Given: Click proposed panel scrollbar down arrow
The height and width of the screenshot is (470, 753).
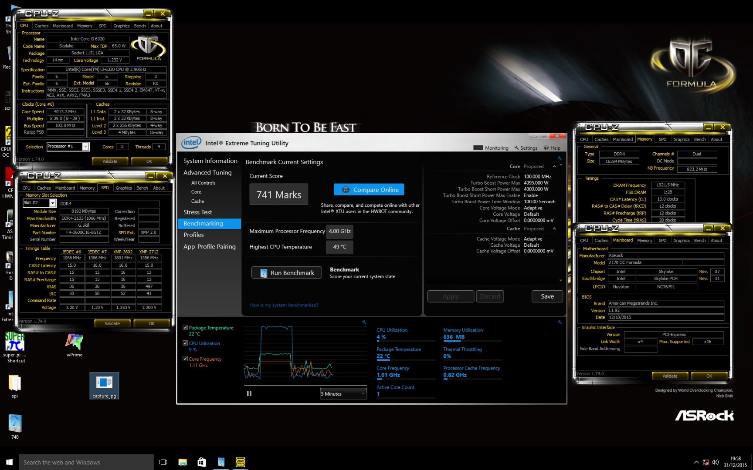Looking at the screenshot, I should tap(561, 280).
